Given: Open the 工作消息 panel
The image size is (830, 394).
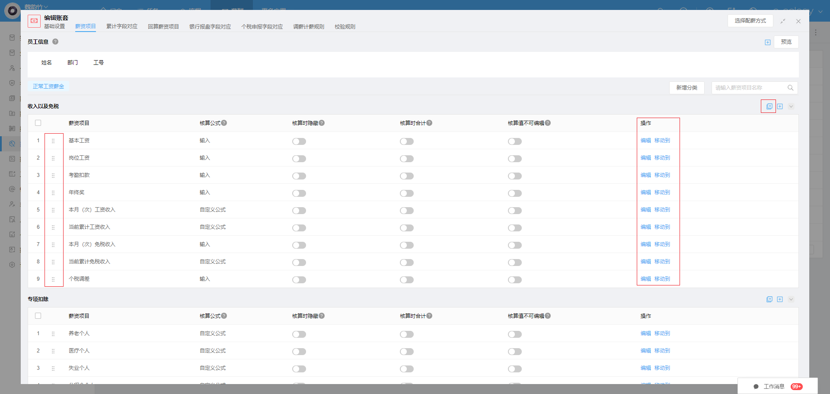Looking at the screenshot, I should [778, 387].
